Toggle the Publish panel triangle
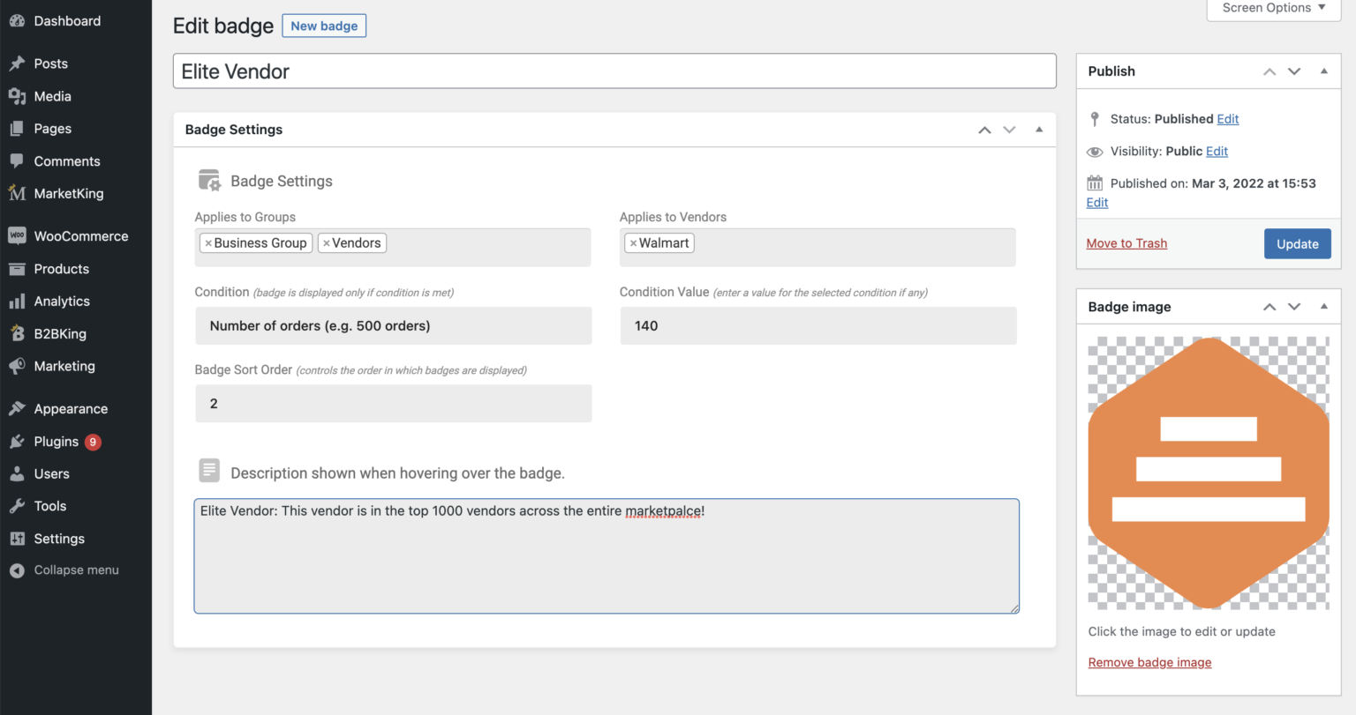1356x715 pixels. tap(1323, 71)
